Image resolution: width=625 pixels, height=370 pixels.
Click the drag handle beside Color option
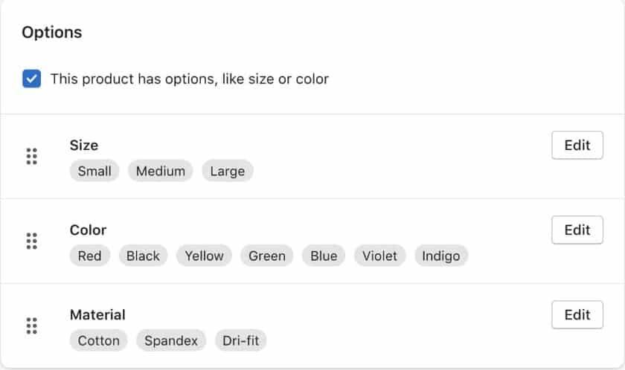(x=31, y=241)
